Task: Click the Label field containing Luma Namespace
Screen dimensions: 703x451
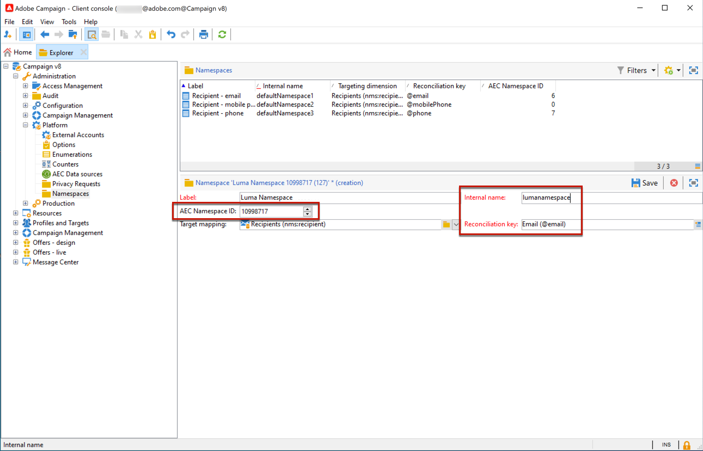Action: pyautogui.click(x=350, y=197)
